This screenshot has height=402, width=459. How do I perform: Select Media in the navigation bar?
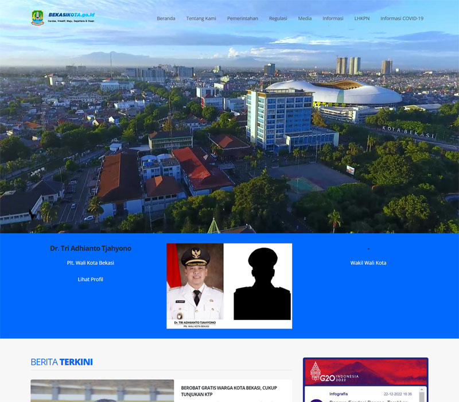(305, 18)
